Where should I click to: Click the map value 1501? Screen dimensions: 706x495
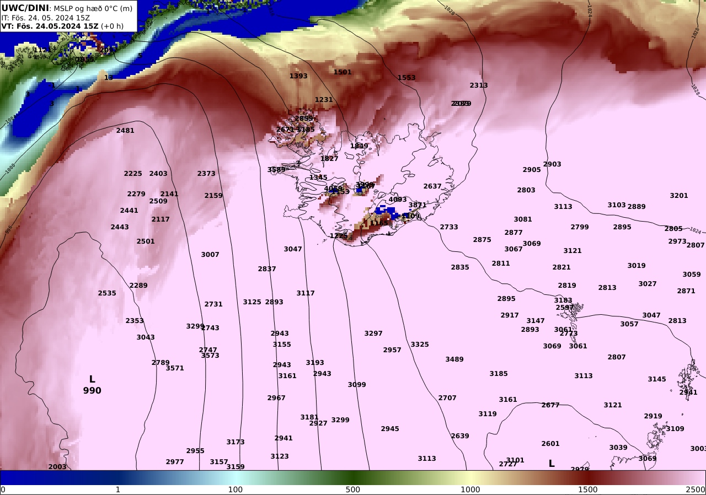343,72
